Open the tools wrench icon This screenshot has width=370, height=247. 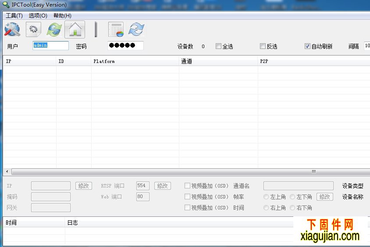(x=12, y=29)
